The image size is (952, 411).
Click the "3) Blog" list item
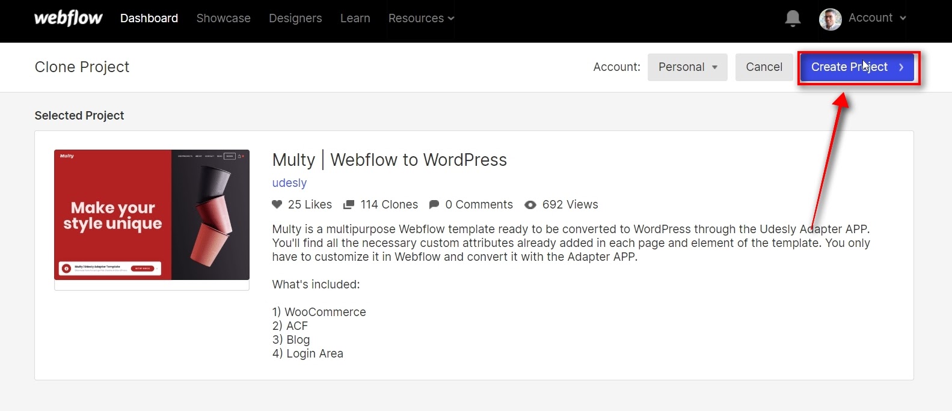(291, 339)
